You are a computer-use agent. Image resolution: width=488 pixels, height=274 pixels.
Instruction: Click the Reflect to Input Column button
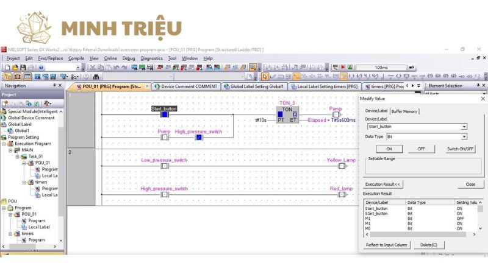coord(386,245)
